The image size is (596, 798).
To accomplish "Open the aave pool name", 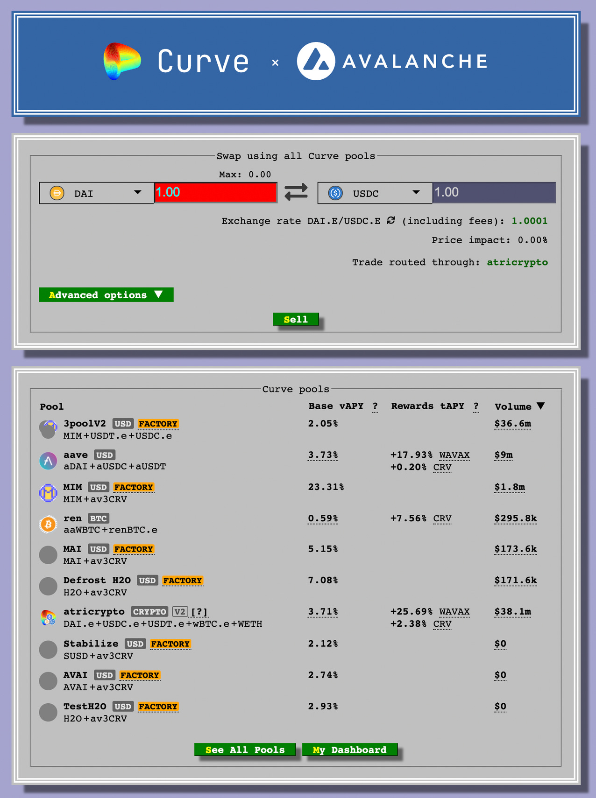I will coord(76,455).
